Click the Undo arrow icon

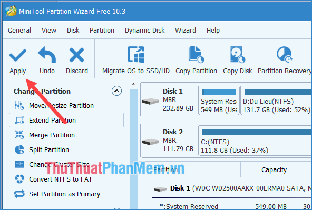[x=47, y=54]
